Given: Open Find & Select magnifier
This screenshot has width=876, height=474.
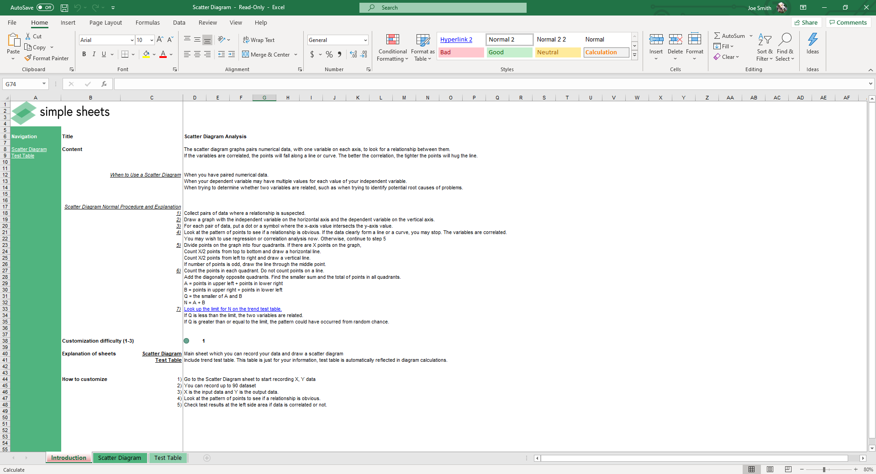Looking at the screenshot, I should coord(785,47).
